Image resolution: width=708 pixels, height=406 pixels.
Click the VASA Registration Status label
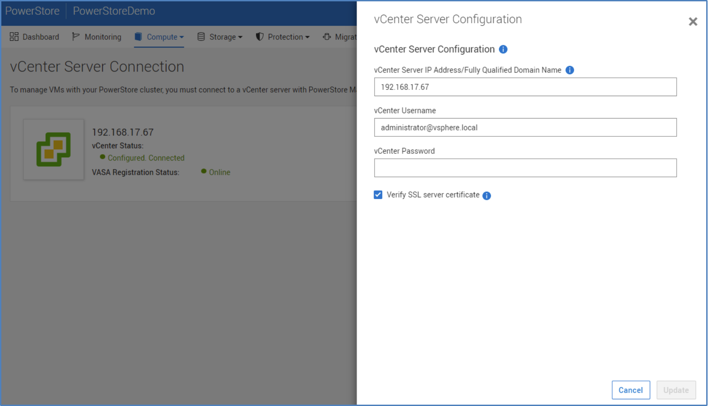(136, 172)
